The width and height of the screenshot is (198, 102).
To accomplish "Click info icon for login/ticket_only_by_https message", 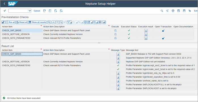I will [118, 73].
